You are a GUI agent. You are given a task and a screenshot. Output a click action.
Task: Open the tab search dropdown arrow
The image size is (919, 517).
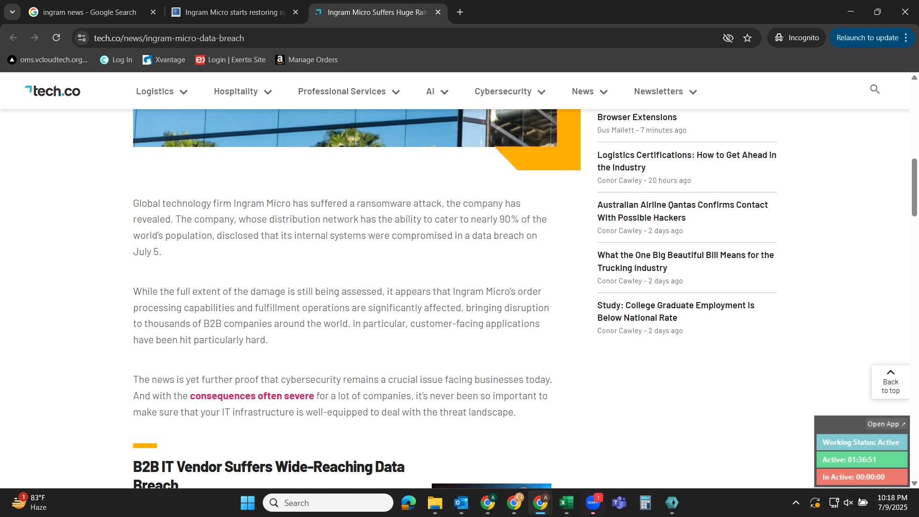[x=12, y=12]
